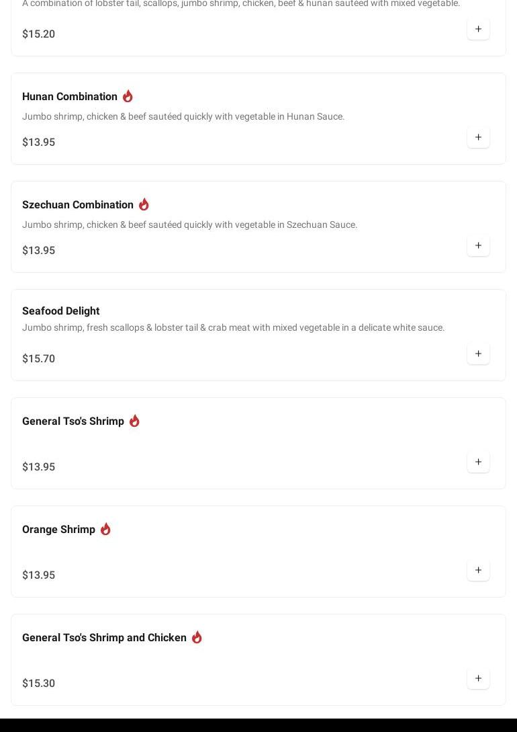
Task: Add General Tso's Shrimp with plus icon
Action: point(478,462)
